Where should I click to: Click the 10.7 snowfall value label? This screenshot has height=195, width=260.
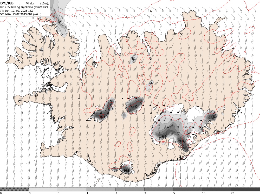pos(214,117)
